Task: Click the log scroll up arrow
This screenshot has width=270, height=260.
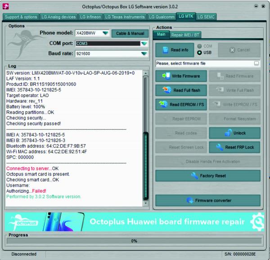Action: click(146, 73)
